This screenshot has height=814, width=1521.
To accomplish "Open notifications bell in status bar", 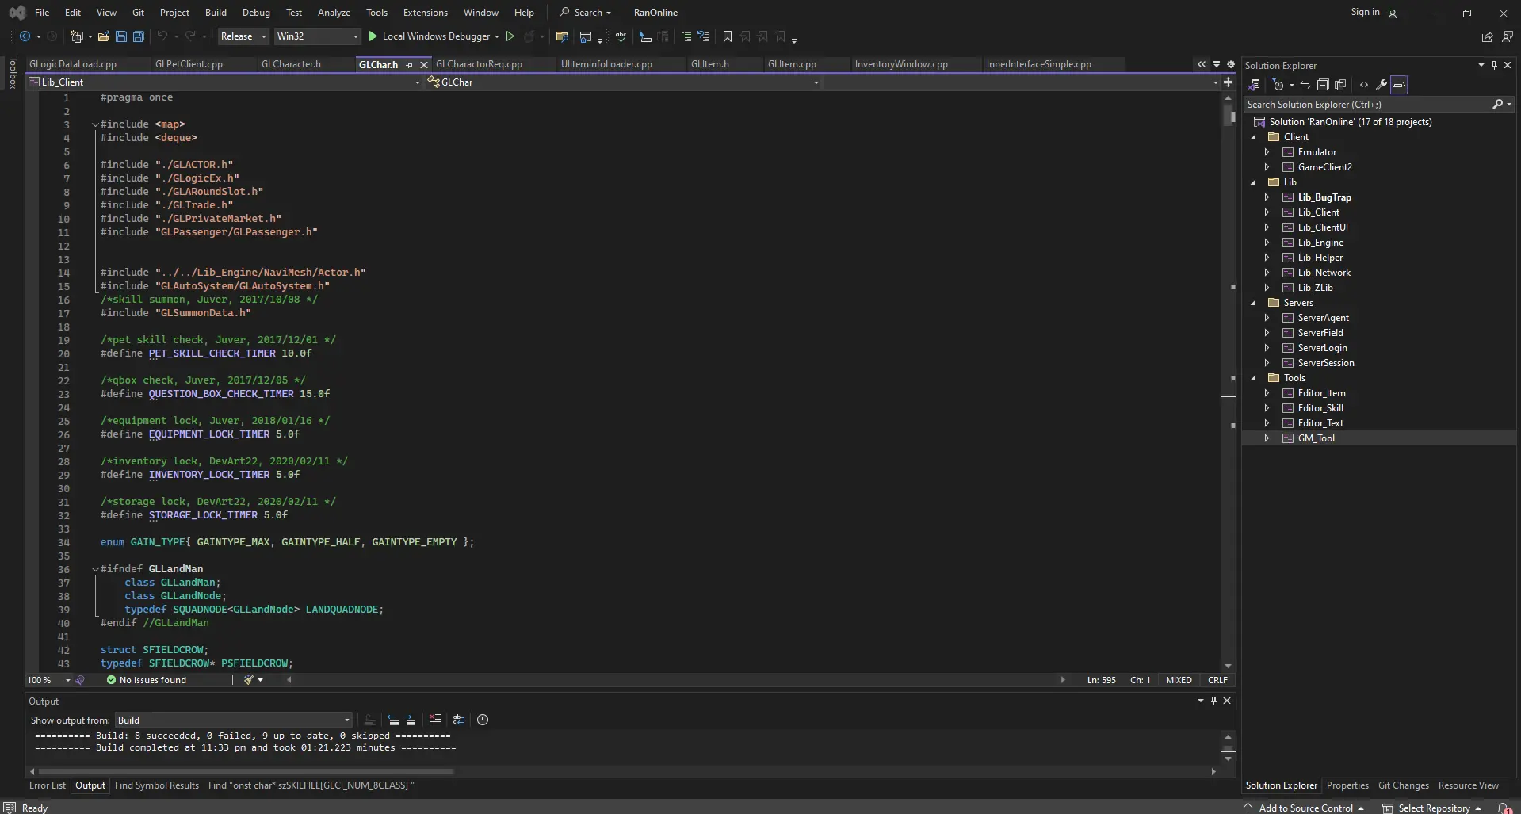I will [x=1504, y=808].
